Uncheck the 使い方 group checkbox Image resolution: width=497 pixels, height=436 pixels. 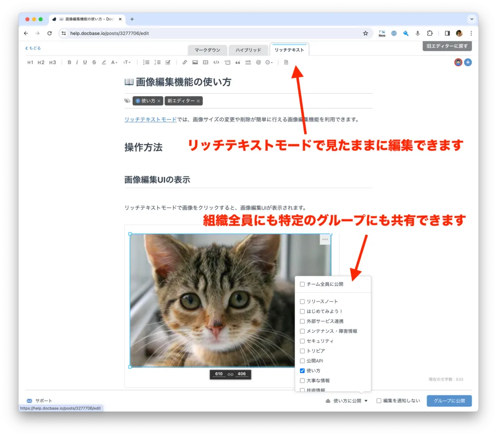[302, 371]
